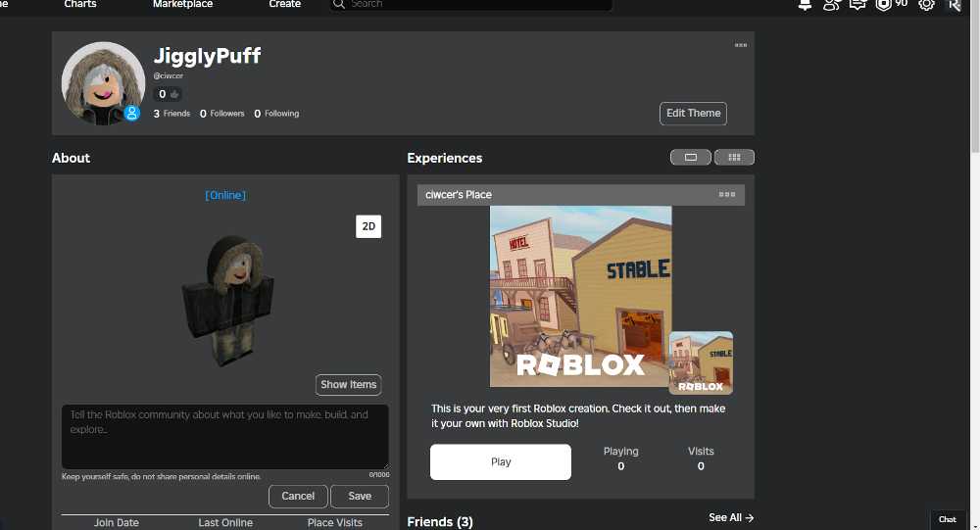Open ciwcer's Place three-dot menu
The image size is (980, 530).
727,194
